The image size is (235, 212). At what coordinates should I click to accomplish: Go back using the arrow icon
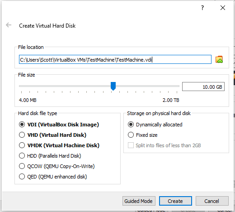(9, 25)
